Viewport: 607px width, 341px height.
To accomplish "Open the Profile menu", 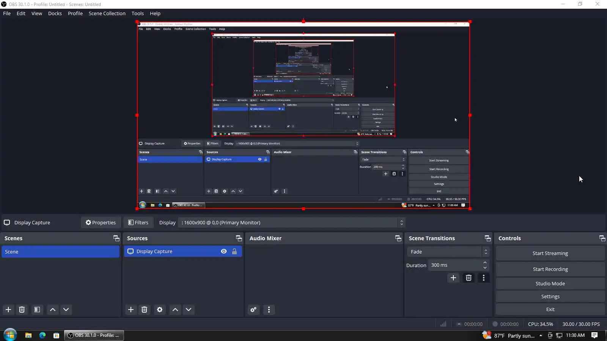I will pos(75,13).
